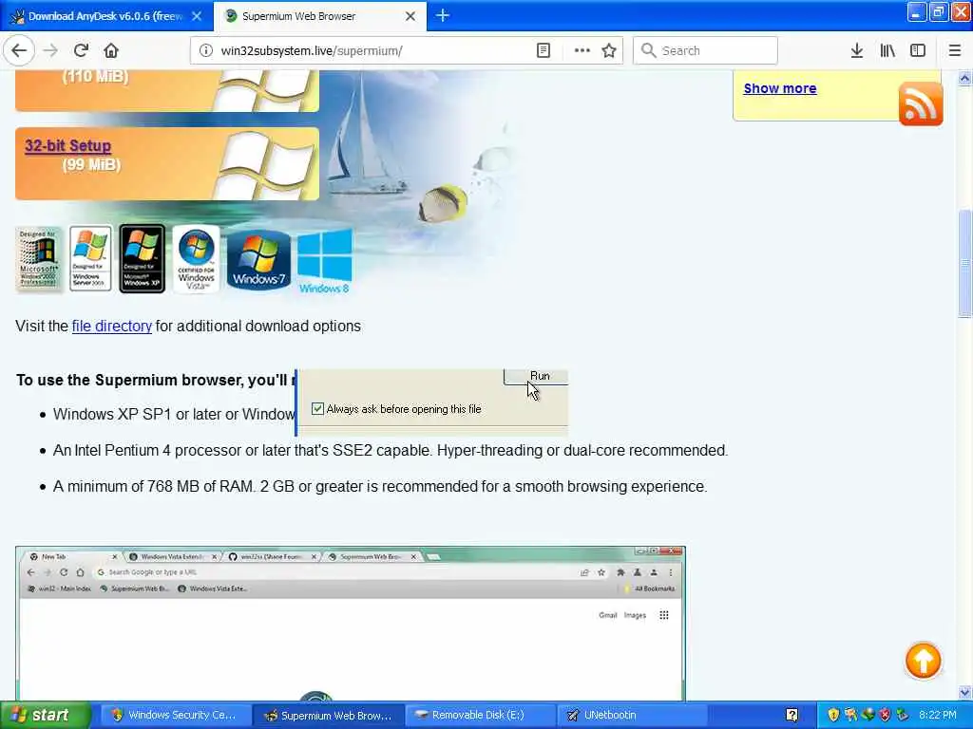Click the page scrollbar thumb
This screenshot has width=973, height=729.
pyautogui.click(x=964, y=264)
